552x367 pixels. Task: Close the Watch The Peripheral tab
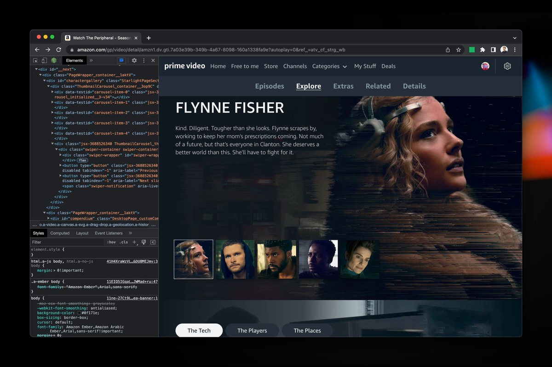tap(136, 38)
